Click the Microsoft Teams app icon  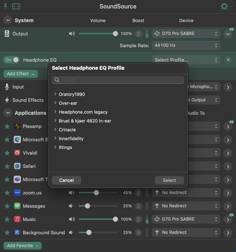point(17,179)
